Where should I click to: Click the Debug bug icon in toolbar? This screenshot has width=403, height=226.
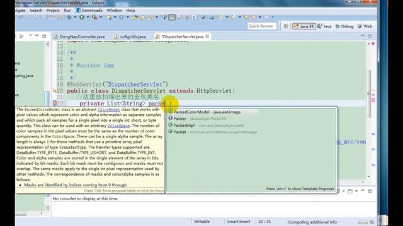tap(69, 17)
